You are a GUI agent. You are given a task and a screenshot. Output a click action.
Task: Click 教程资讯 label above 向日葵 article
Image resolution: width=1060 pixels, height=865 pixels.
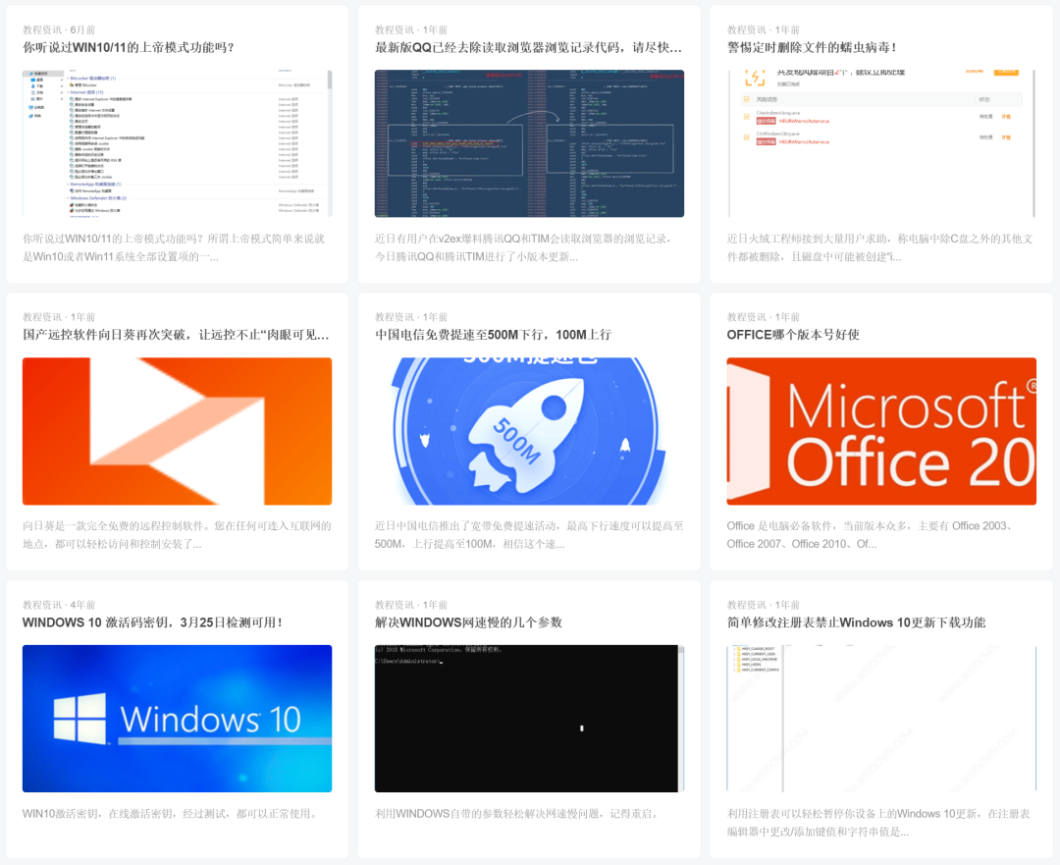(42, 317)
